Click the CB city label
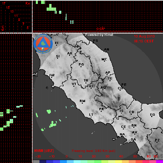The image size is (163, 163). coord(132,112)
